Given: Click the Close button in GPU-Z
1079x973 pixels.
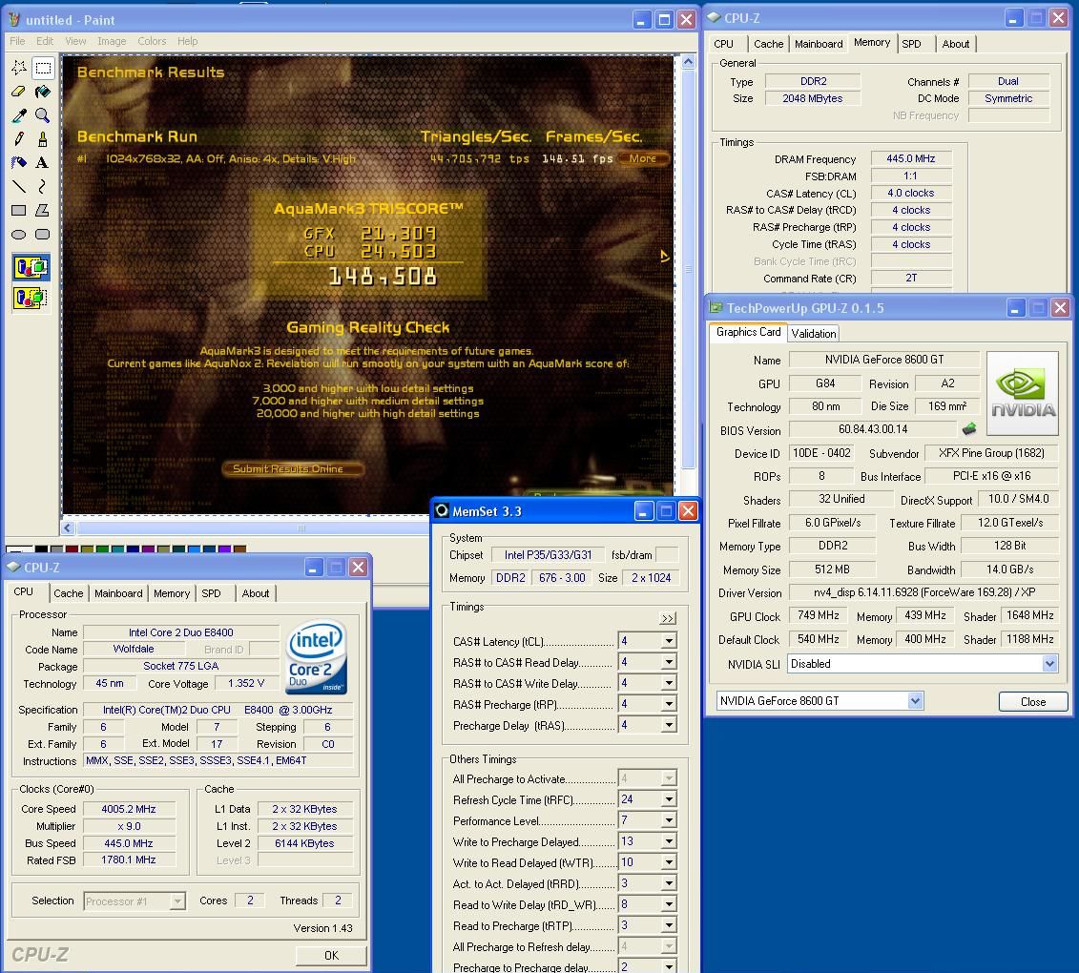Looking at the screenshot, I should (x=1033, y=702).
